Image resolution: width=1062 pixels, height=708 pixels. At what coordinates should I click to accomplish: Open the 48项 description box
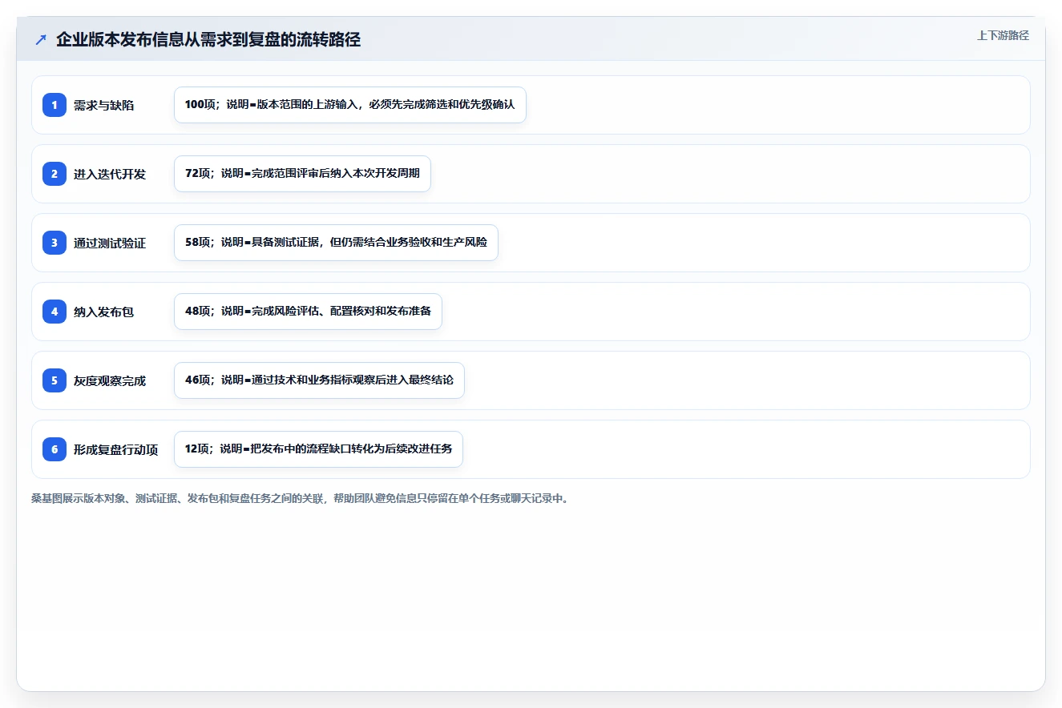coord(308,312)
